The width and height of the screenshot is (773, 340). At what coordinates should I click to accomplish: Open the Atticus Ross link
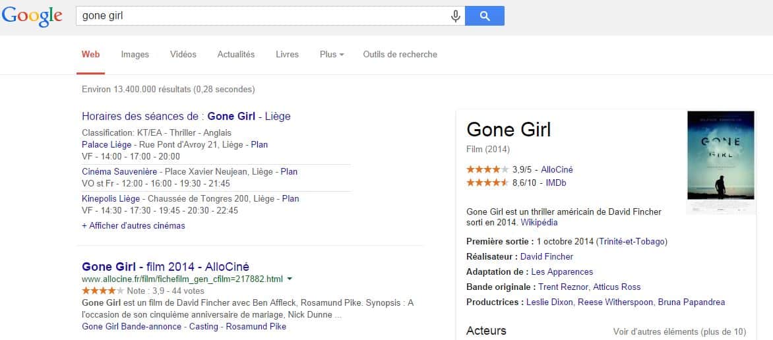617,287
